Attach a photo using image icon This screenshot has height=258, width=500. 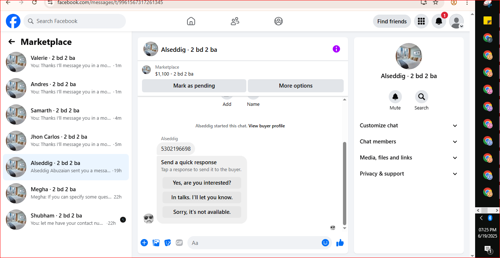[x=156, y=243]
